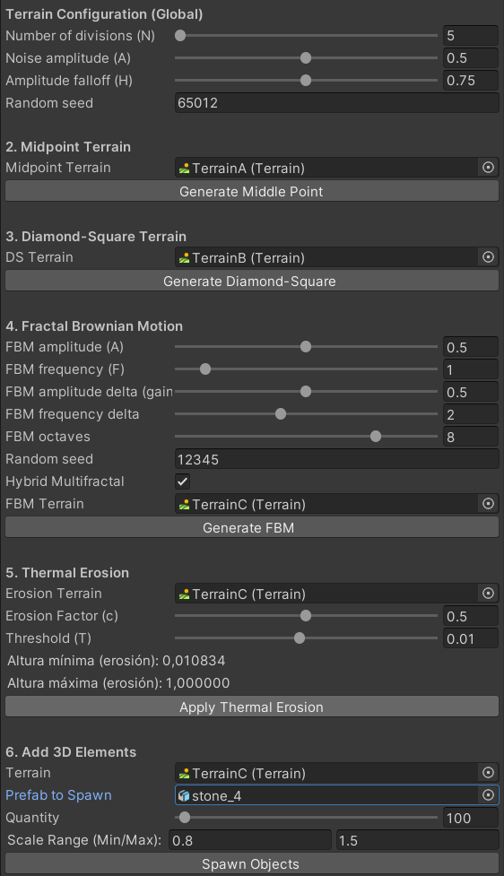Click the Erosion Factor (c) label
The image size is (504, 876).
click(x=62, y=616)
